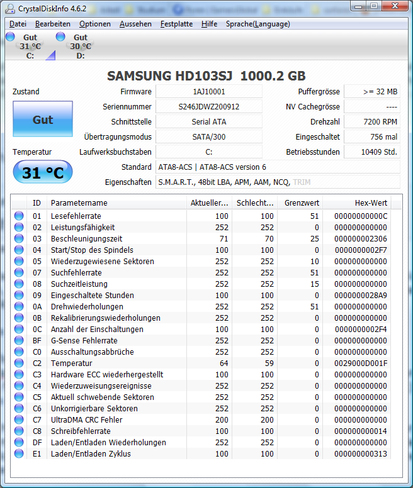Viewport: 413px width, 488px height.
Task: Click the Grenzwert column header
Action: coord(300,203)
